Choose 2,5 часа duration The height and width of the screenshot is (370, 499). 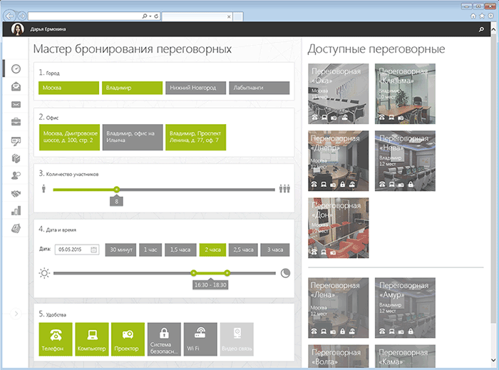pyautogui.click(x=243, y=250)
